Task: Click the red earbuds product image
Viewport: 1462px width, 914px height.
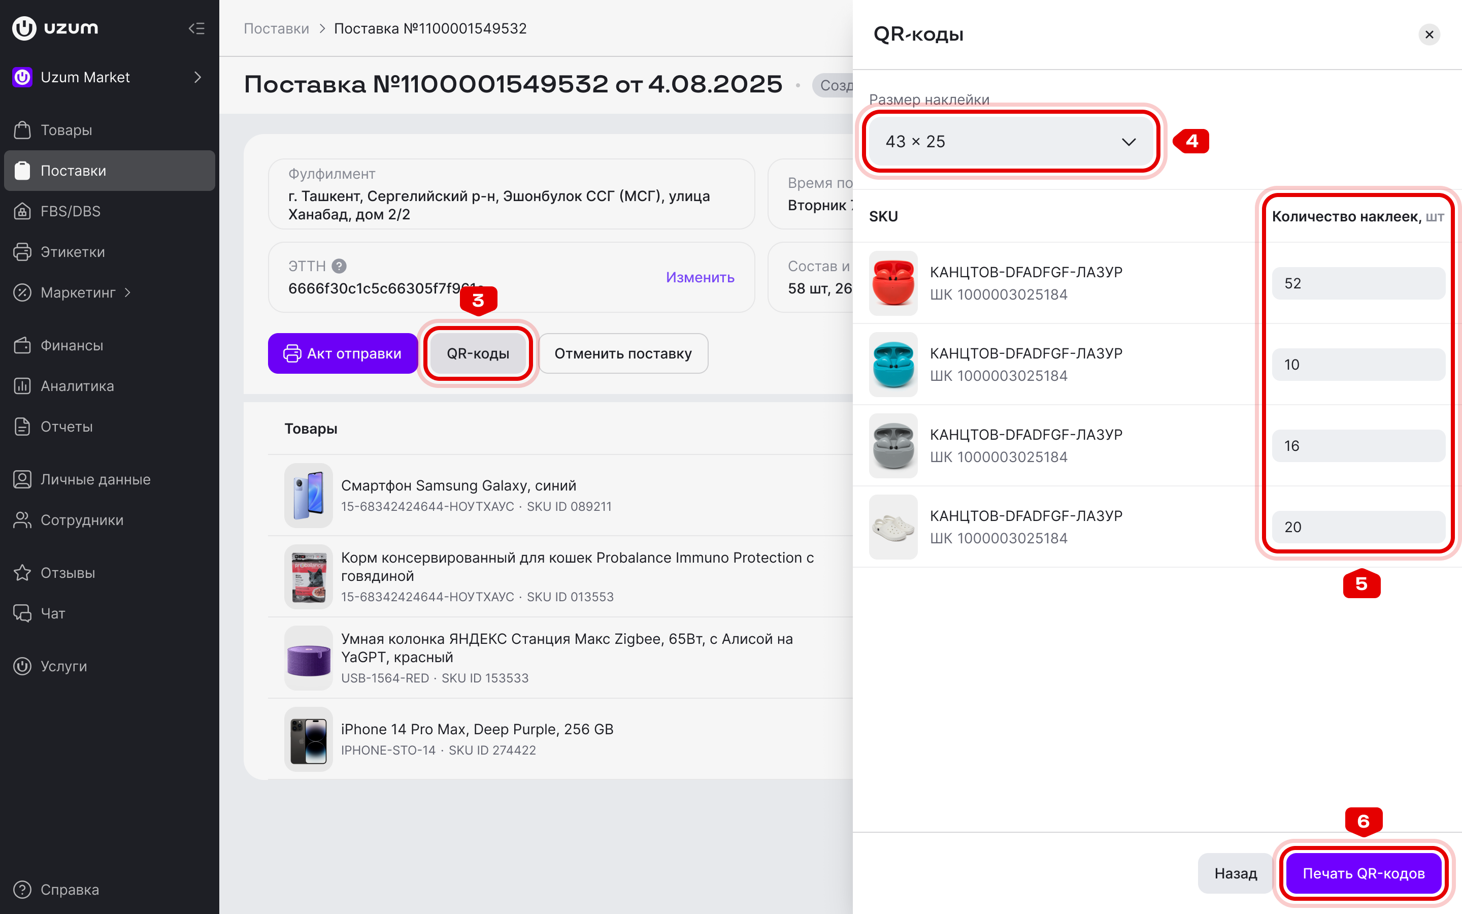Action: 893,283
